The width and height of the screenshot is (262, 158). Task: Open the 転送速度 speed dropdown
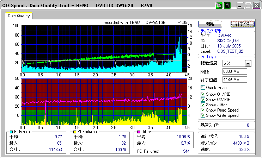[x=248, y=63]
